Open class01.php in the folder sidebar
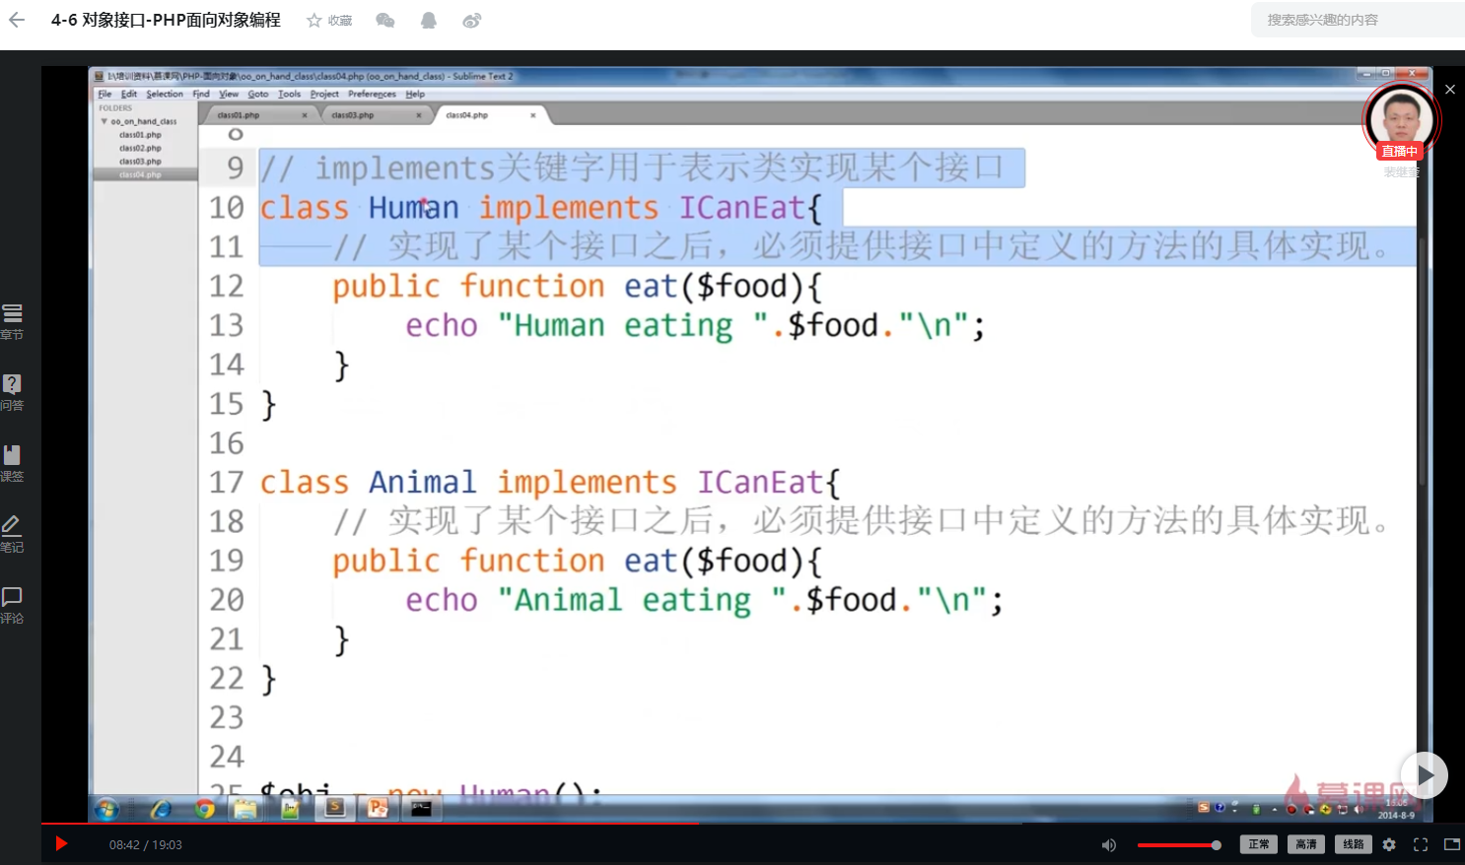The height and width of the screenshot is (865, 1465). 140,135
